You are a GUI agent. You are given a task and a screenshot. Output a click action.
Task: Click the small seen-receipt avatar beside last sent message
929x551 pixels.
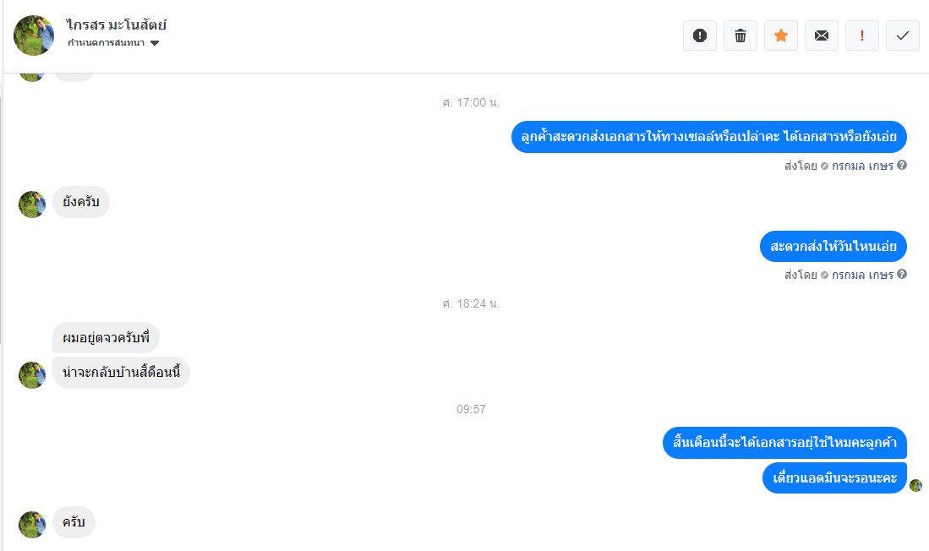(916, 485)
